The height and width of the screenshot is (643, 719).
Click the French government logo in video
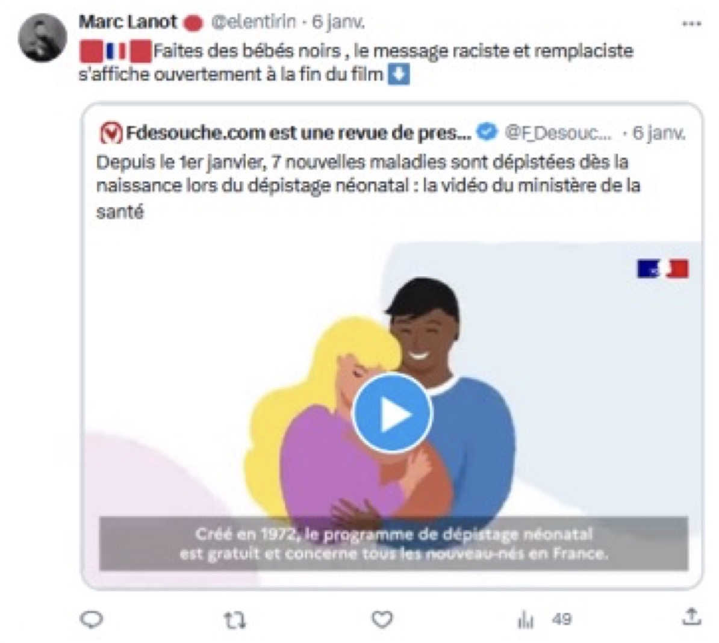662,269
